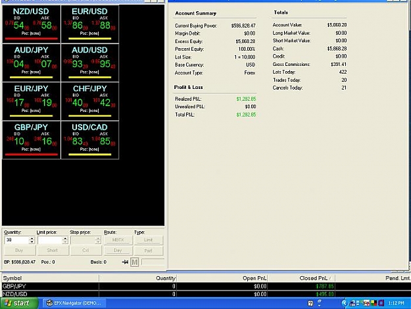Select the NZD/USD row in positions table
Image resolution: width=411 pixels, height=309 pixels.
pos(206,294)
